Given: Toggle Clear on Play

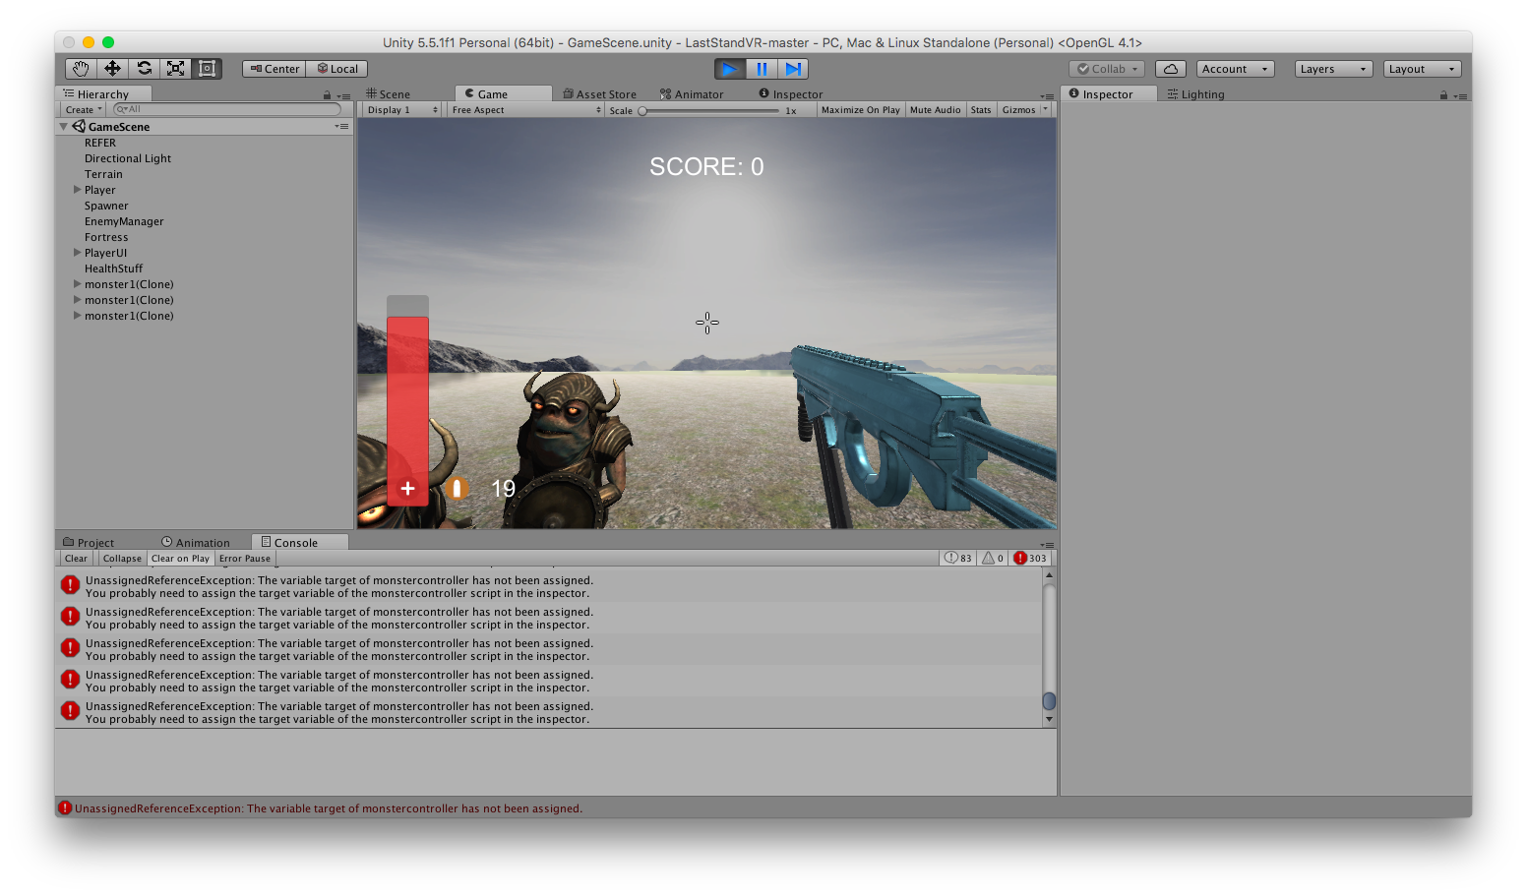Looking at the screenshot, I should 180,559.
